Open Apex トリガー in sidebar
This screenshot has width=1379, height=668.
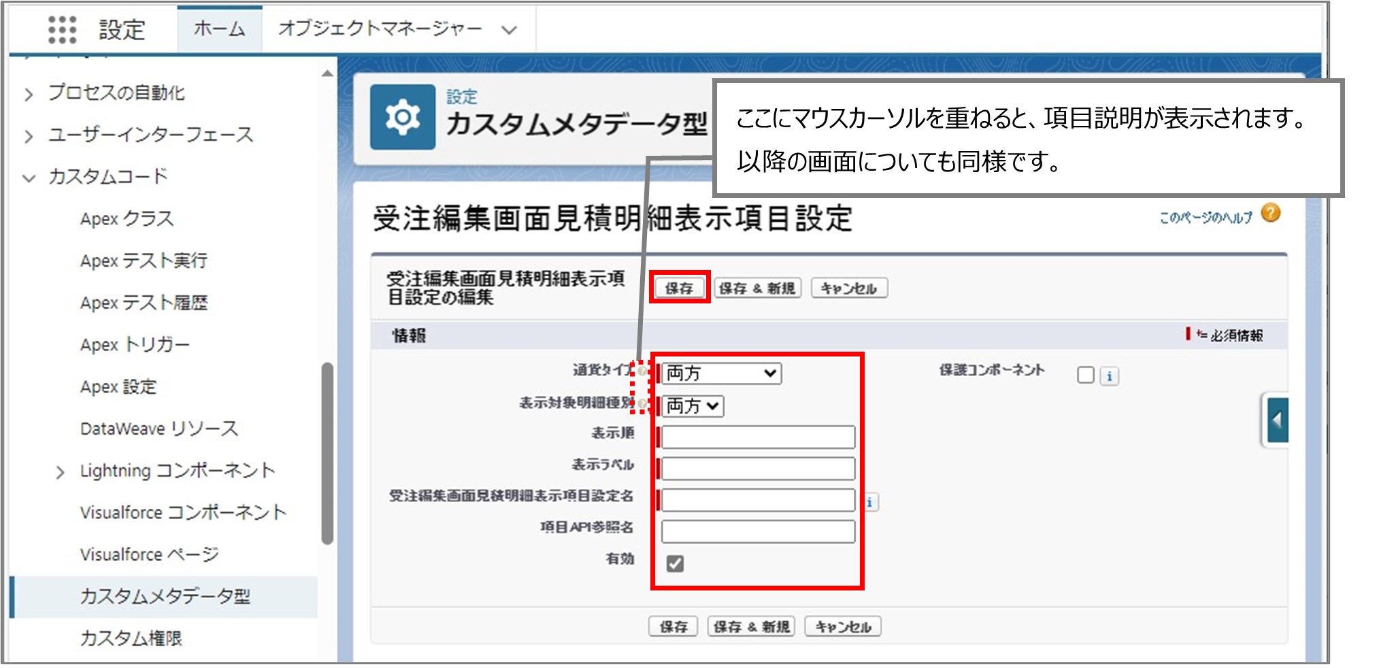coord(135,345)
